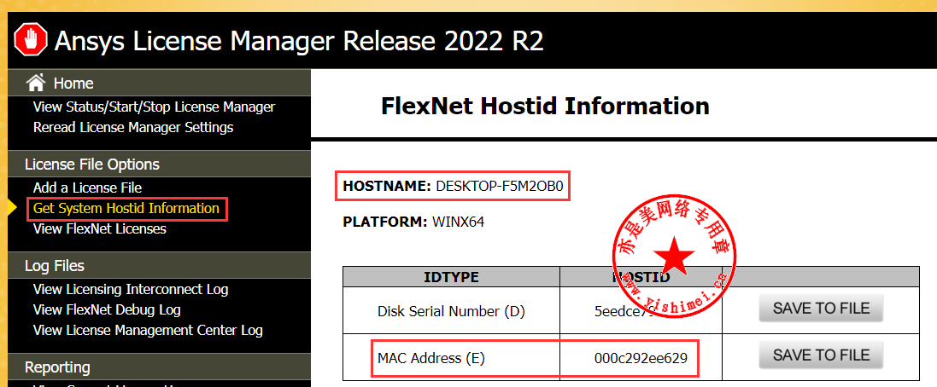
Task: Click the Ansys License Manager Release title
Action: point(299,41)
